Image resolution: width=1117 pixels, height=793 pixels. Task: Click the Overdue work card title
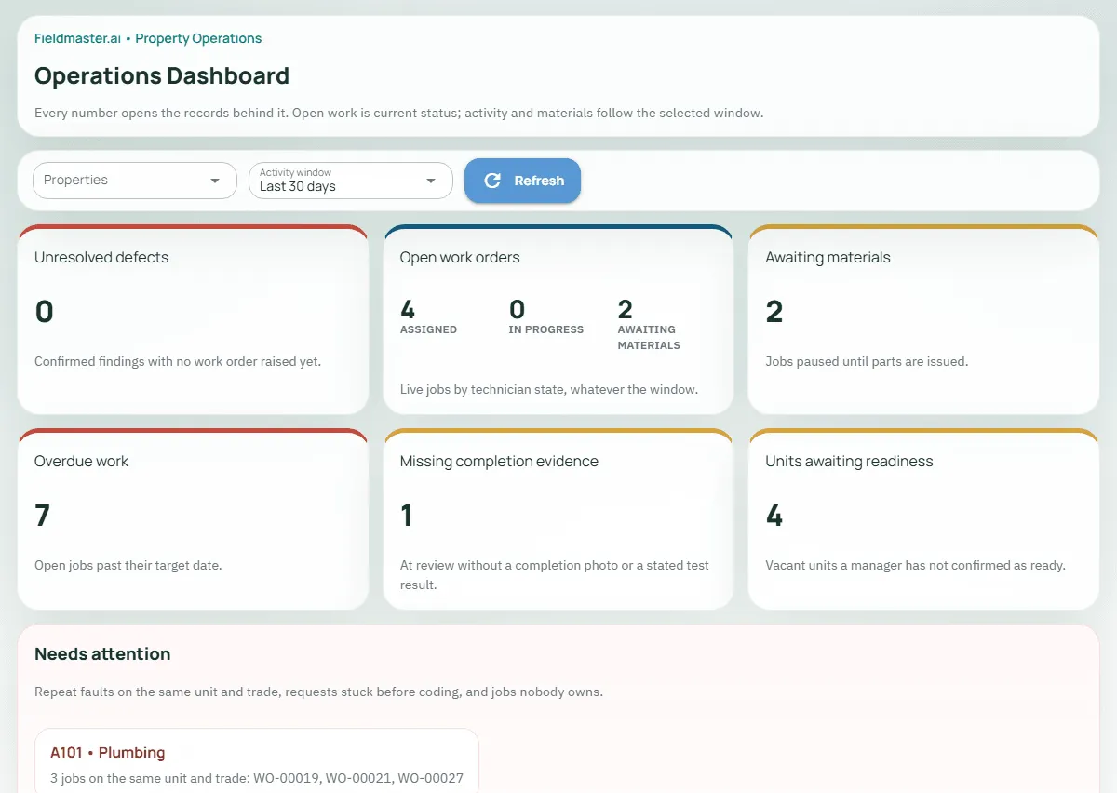click(82, 462)
